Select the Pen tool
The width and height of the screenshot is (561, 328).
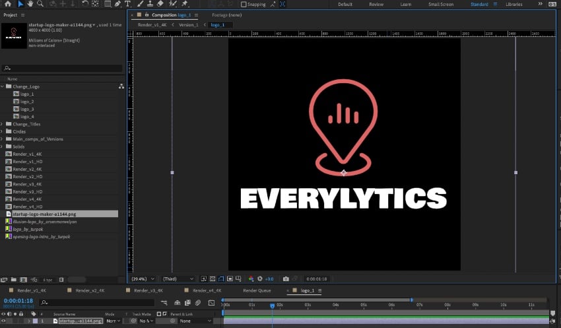(x=117, y=4)
